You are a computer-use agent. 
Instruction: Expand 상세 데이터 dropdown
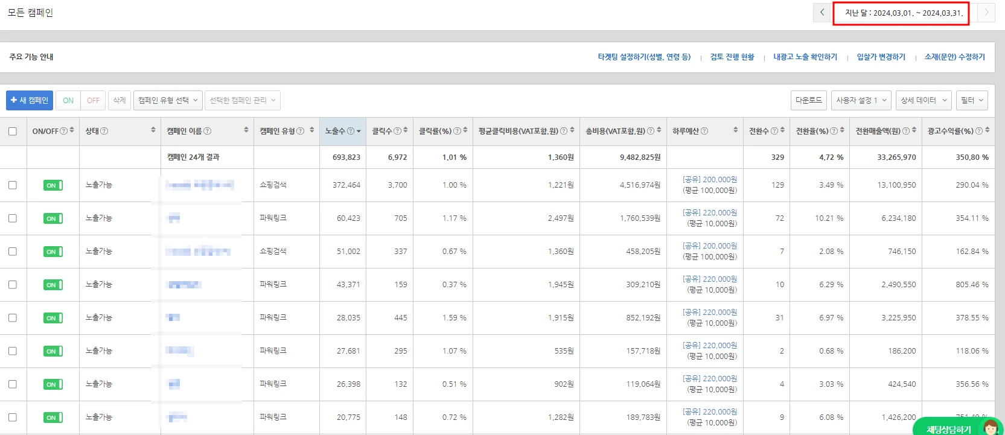[x=924, y=100]
